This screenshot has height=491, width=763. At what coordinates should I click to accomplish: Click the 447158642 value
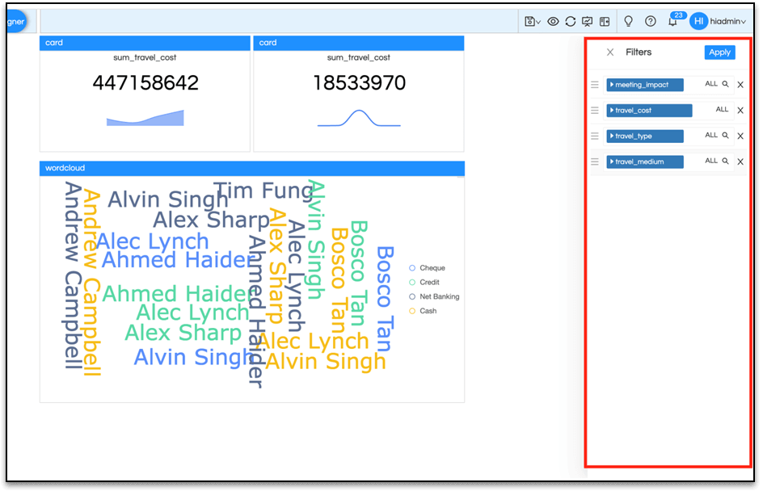click(x=145, y=83)
